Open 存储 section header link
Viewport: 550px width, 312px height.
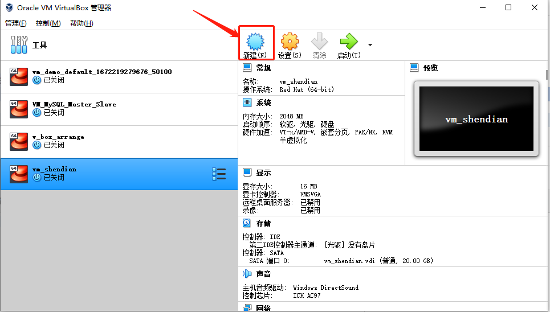[x=263, y=223]
